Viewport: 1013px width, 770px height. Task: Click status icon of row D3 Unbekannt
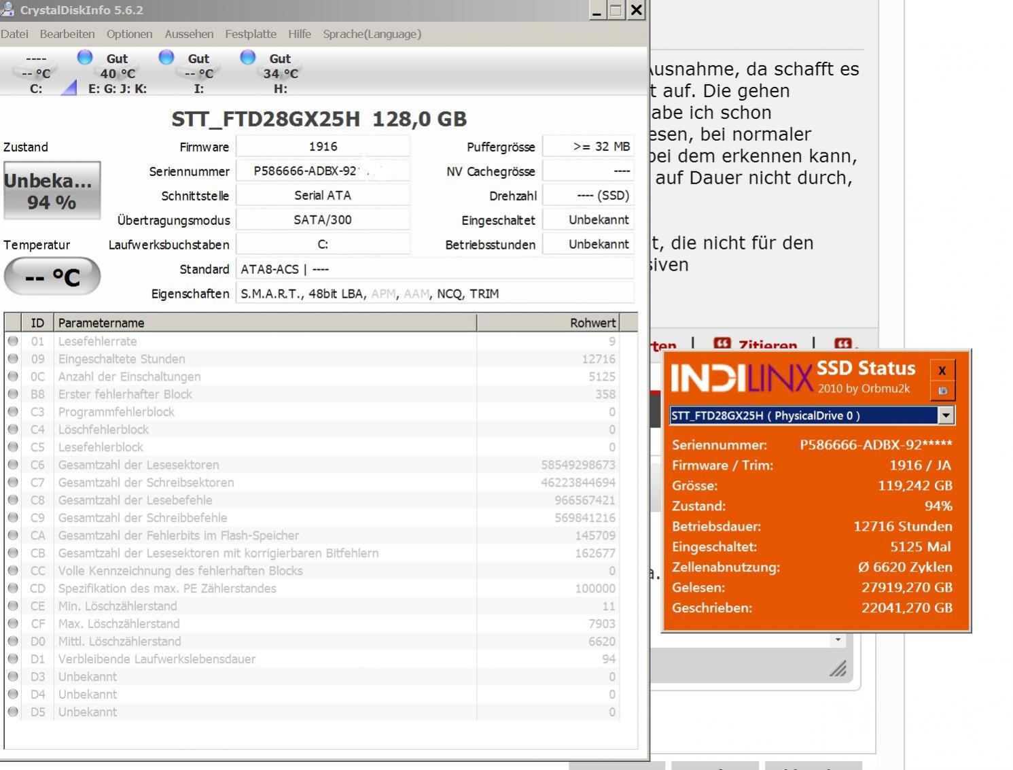(x=13, y=677)
